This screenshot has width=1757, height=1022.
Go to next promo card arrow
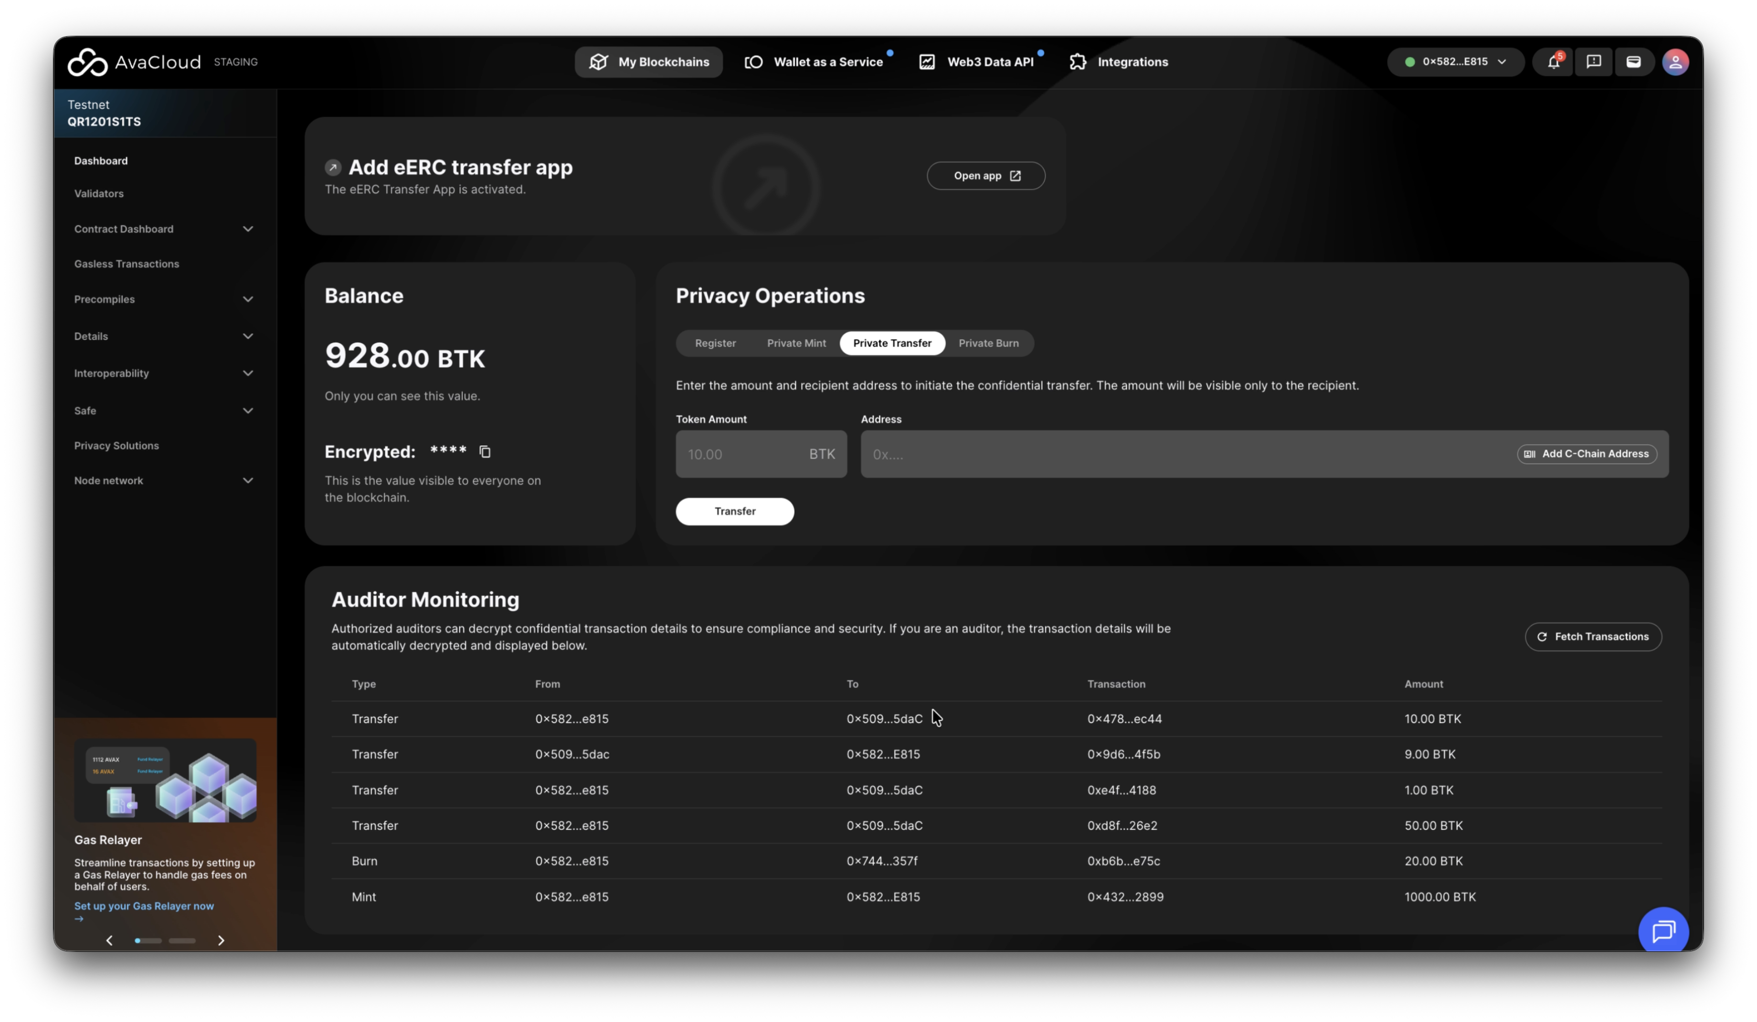tap(221, 940)
